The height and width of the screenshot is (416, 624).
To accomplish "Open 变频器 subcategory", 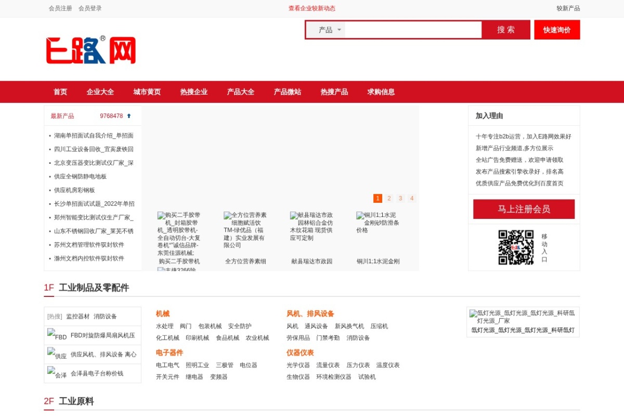I will (218, 377).
